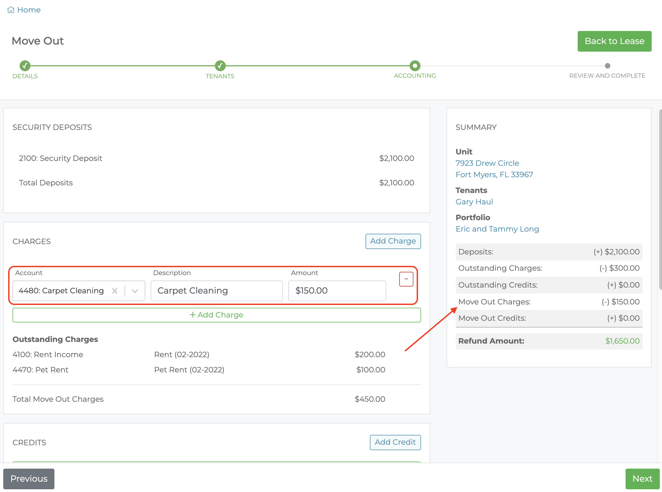Clear the selected 4480 Carpet Cleaning account
Image resolution: width=662 pixels, height=492 pixels.
(115, 291)
